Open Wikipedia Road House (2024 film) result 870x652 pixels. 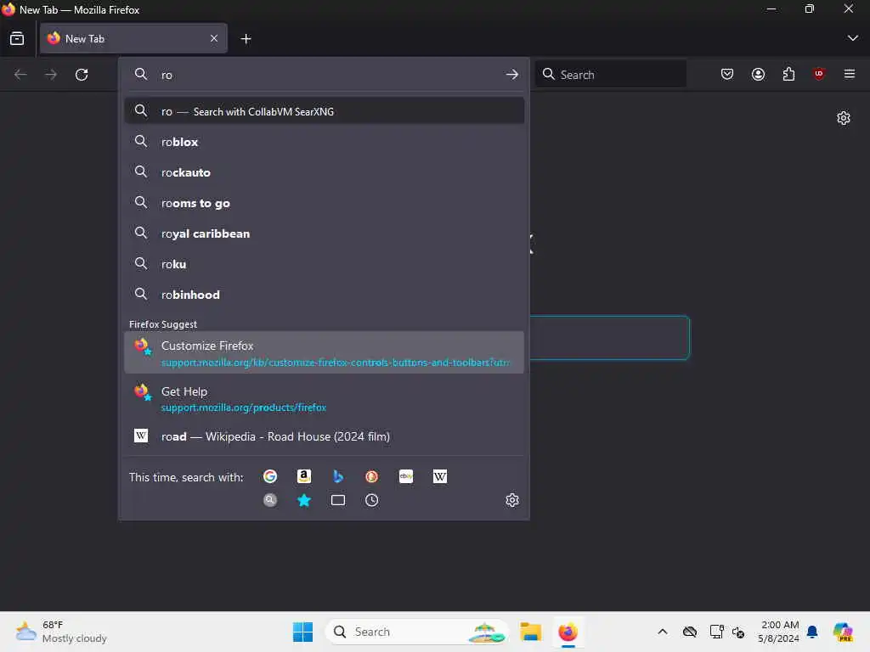tap(325, 436)
